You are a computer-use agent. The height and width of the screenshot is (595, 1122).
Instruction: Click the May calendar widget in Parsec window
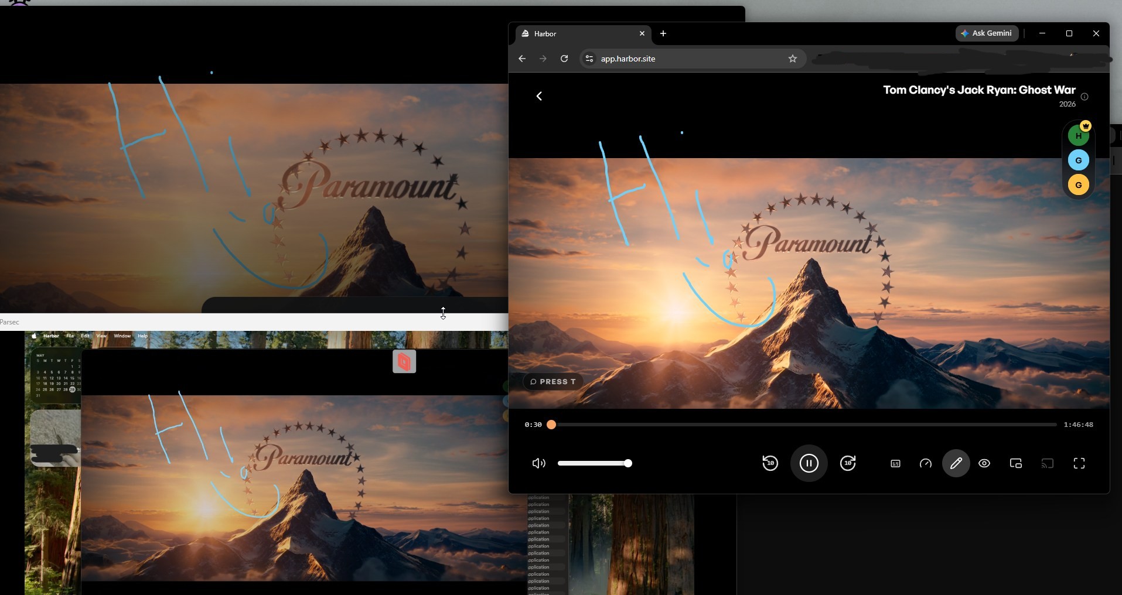(56, 376)
